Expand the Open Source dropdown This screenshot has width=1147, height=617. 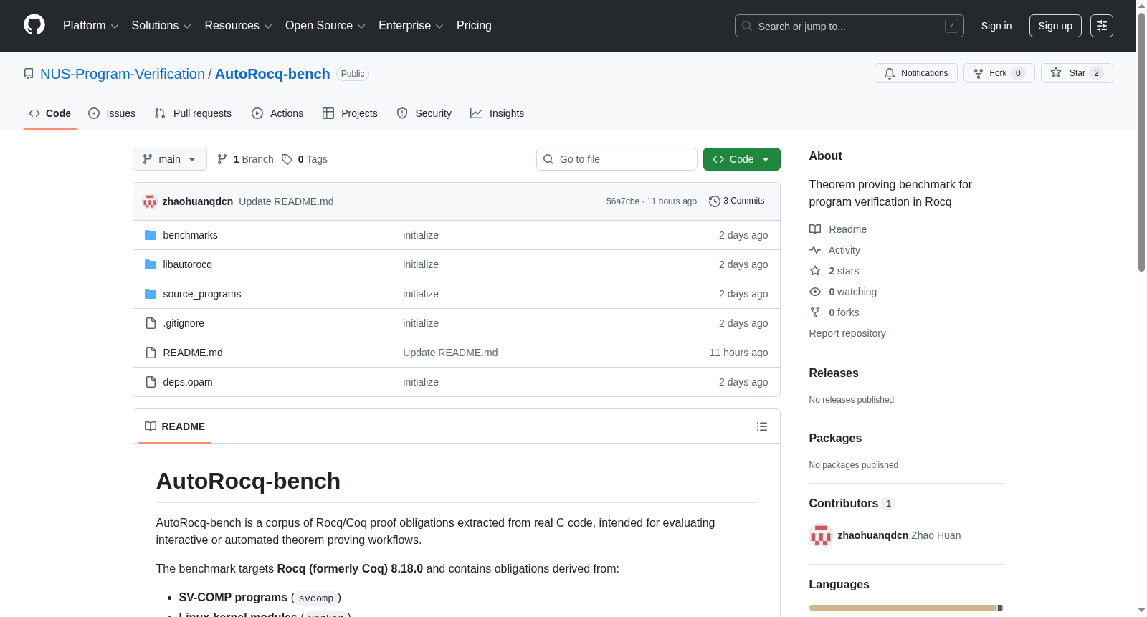coord(325,26)
